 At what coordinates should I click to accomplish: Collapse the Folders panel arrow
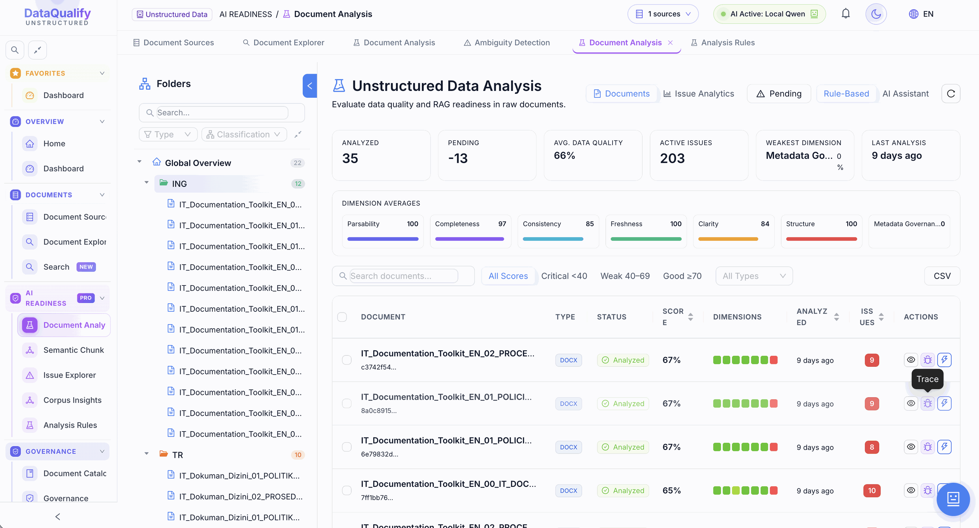[310, 86]
